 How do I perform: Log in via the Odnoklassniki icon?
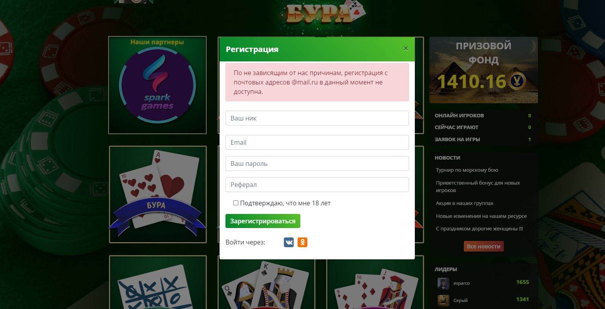(x=302, y=243)
